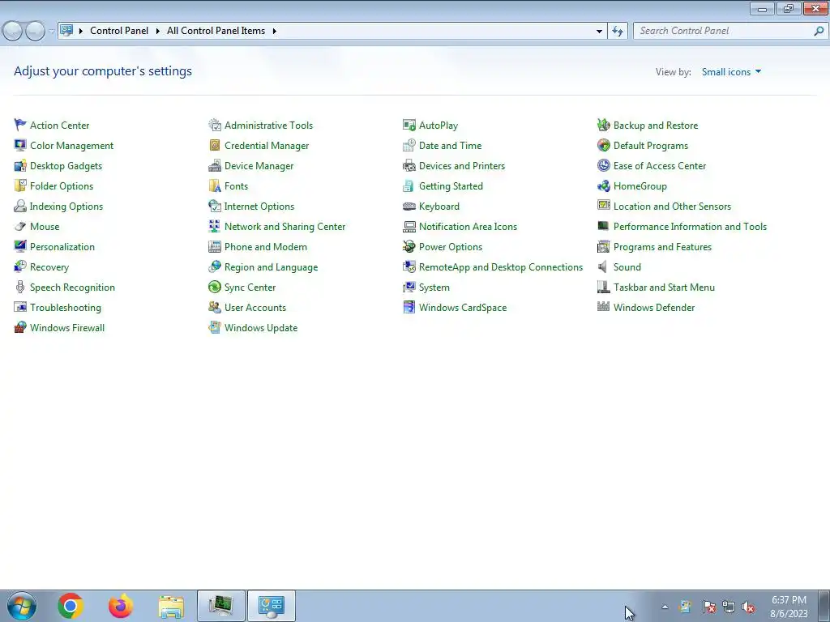Click the Devices and Printers icon
This screenshot has height=622, width=830.
[409, 165]
